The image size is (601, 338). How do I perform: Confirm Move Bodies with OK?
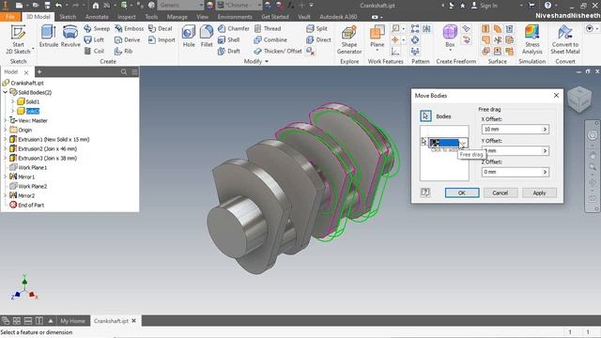click(x=462, y=192)
